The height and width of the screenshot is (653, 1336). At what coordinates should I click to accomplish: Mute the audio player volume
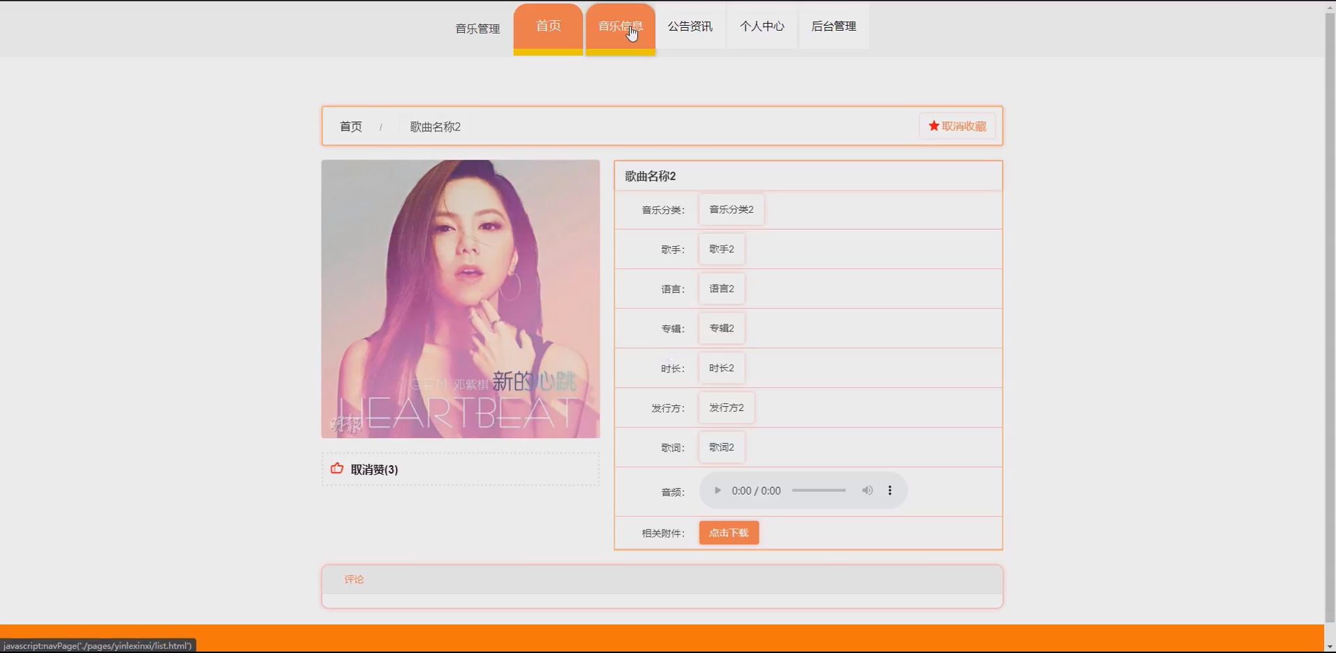pyautogui.click(x=867, y=490)
